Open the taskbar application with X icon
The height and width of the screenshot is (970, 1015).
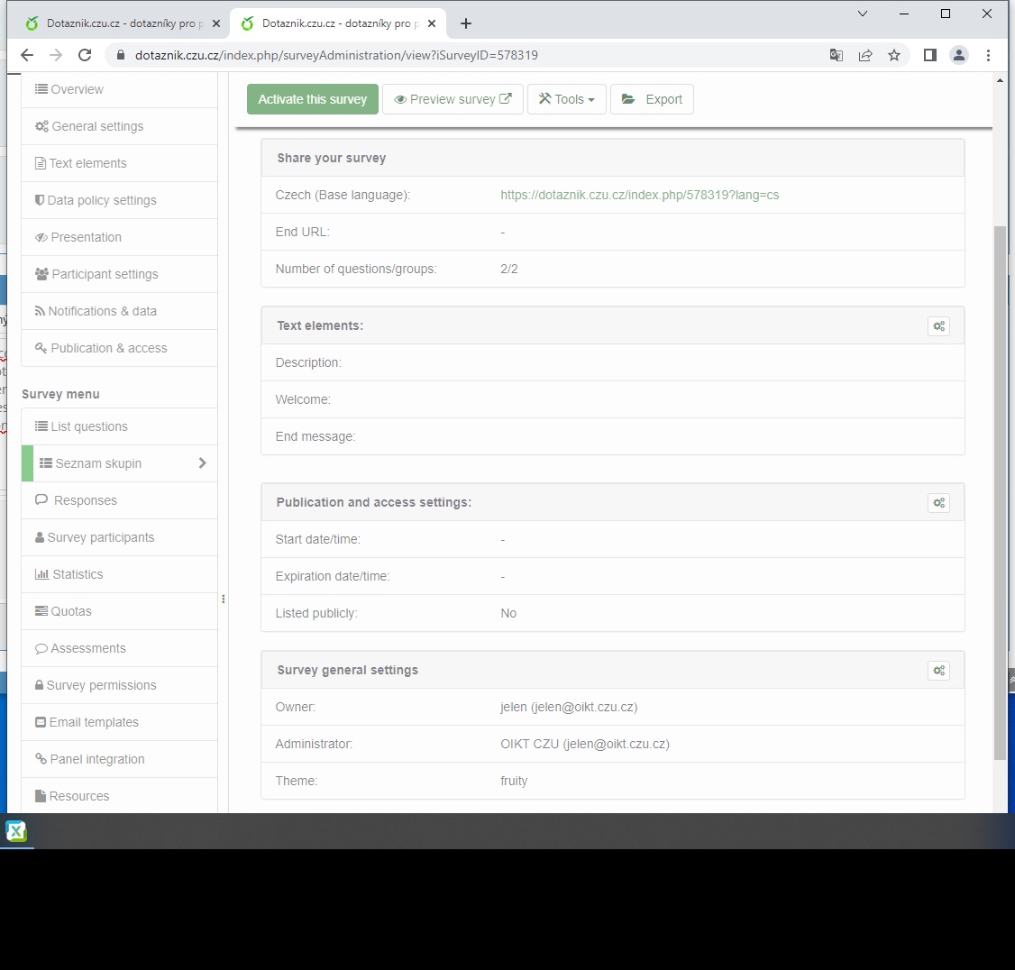(16, 831)
